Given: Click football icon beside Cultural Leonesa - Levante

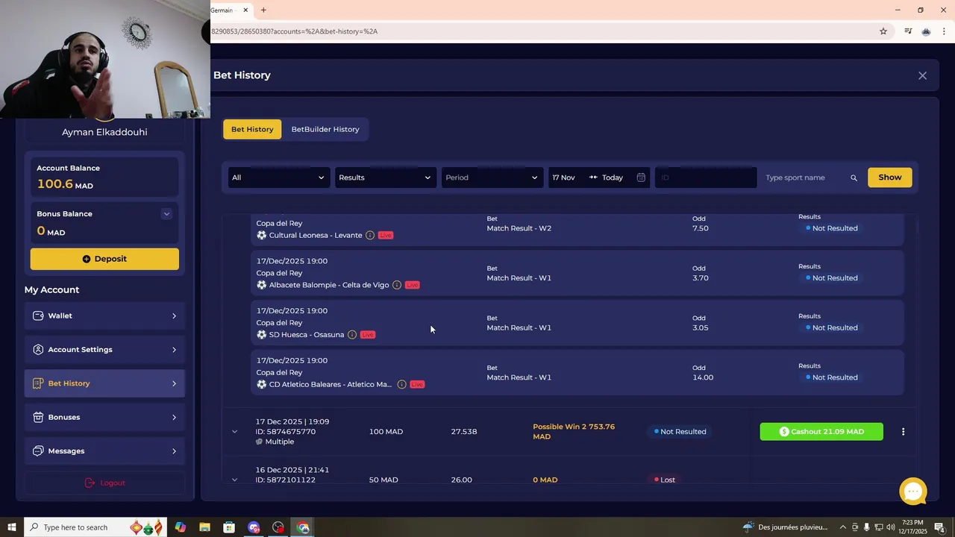Looking at the screenshot, I should (261, 235).
